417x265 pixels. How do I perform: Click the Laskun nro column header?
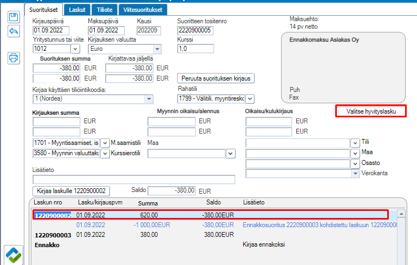48,203
